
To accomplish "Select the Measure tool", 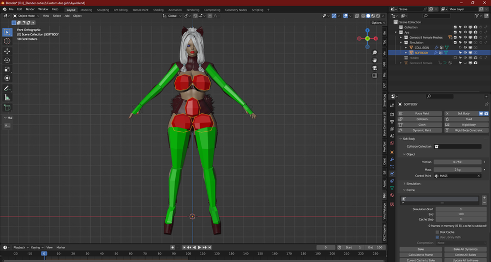I will point(7,98).
